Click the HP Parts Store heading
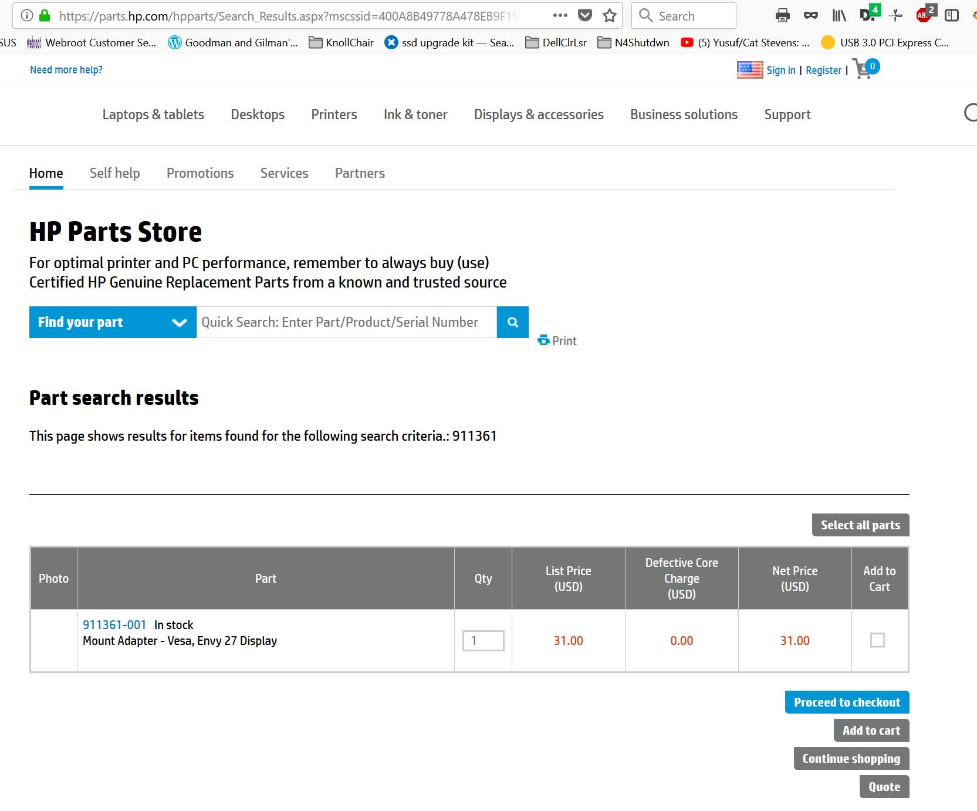Screen dimensions: 977x811 coord(116,232)
